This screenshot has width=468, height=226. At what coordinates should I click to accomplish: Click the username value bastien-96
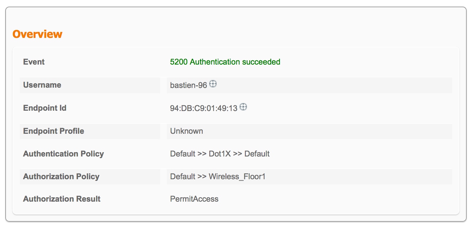[x=189, y=85]
